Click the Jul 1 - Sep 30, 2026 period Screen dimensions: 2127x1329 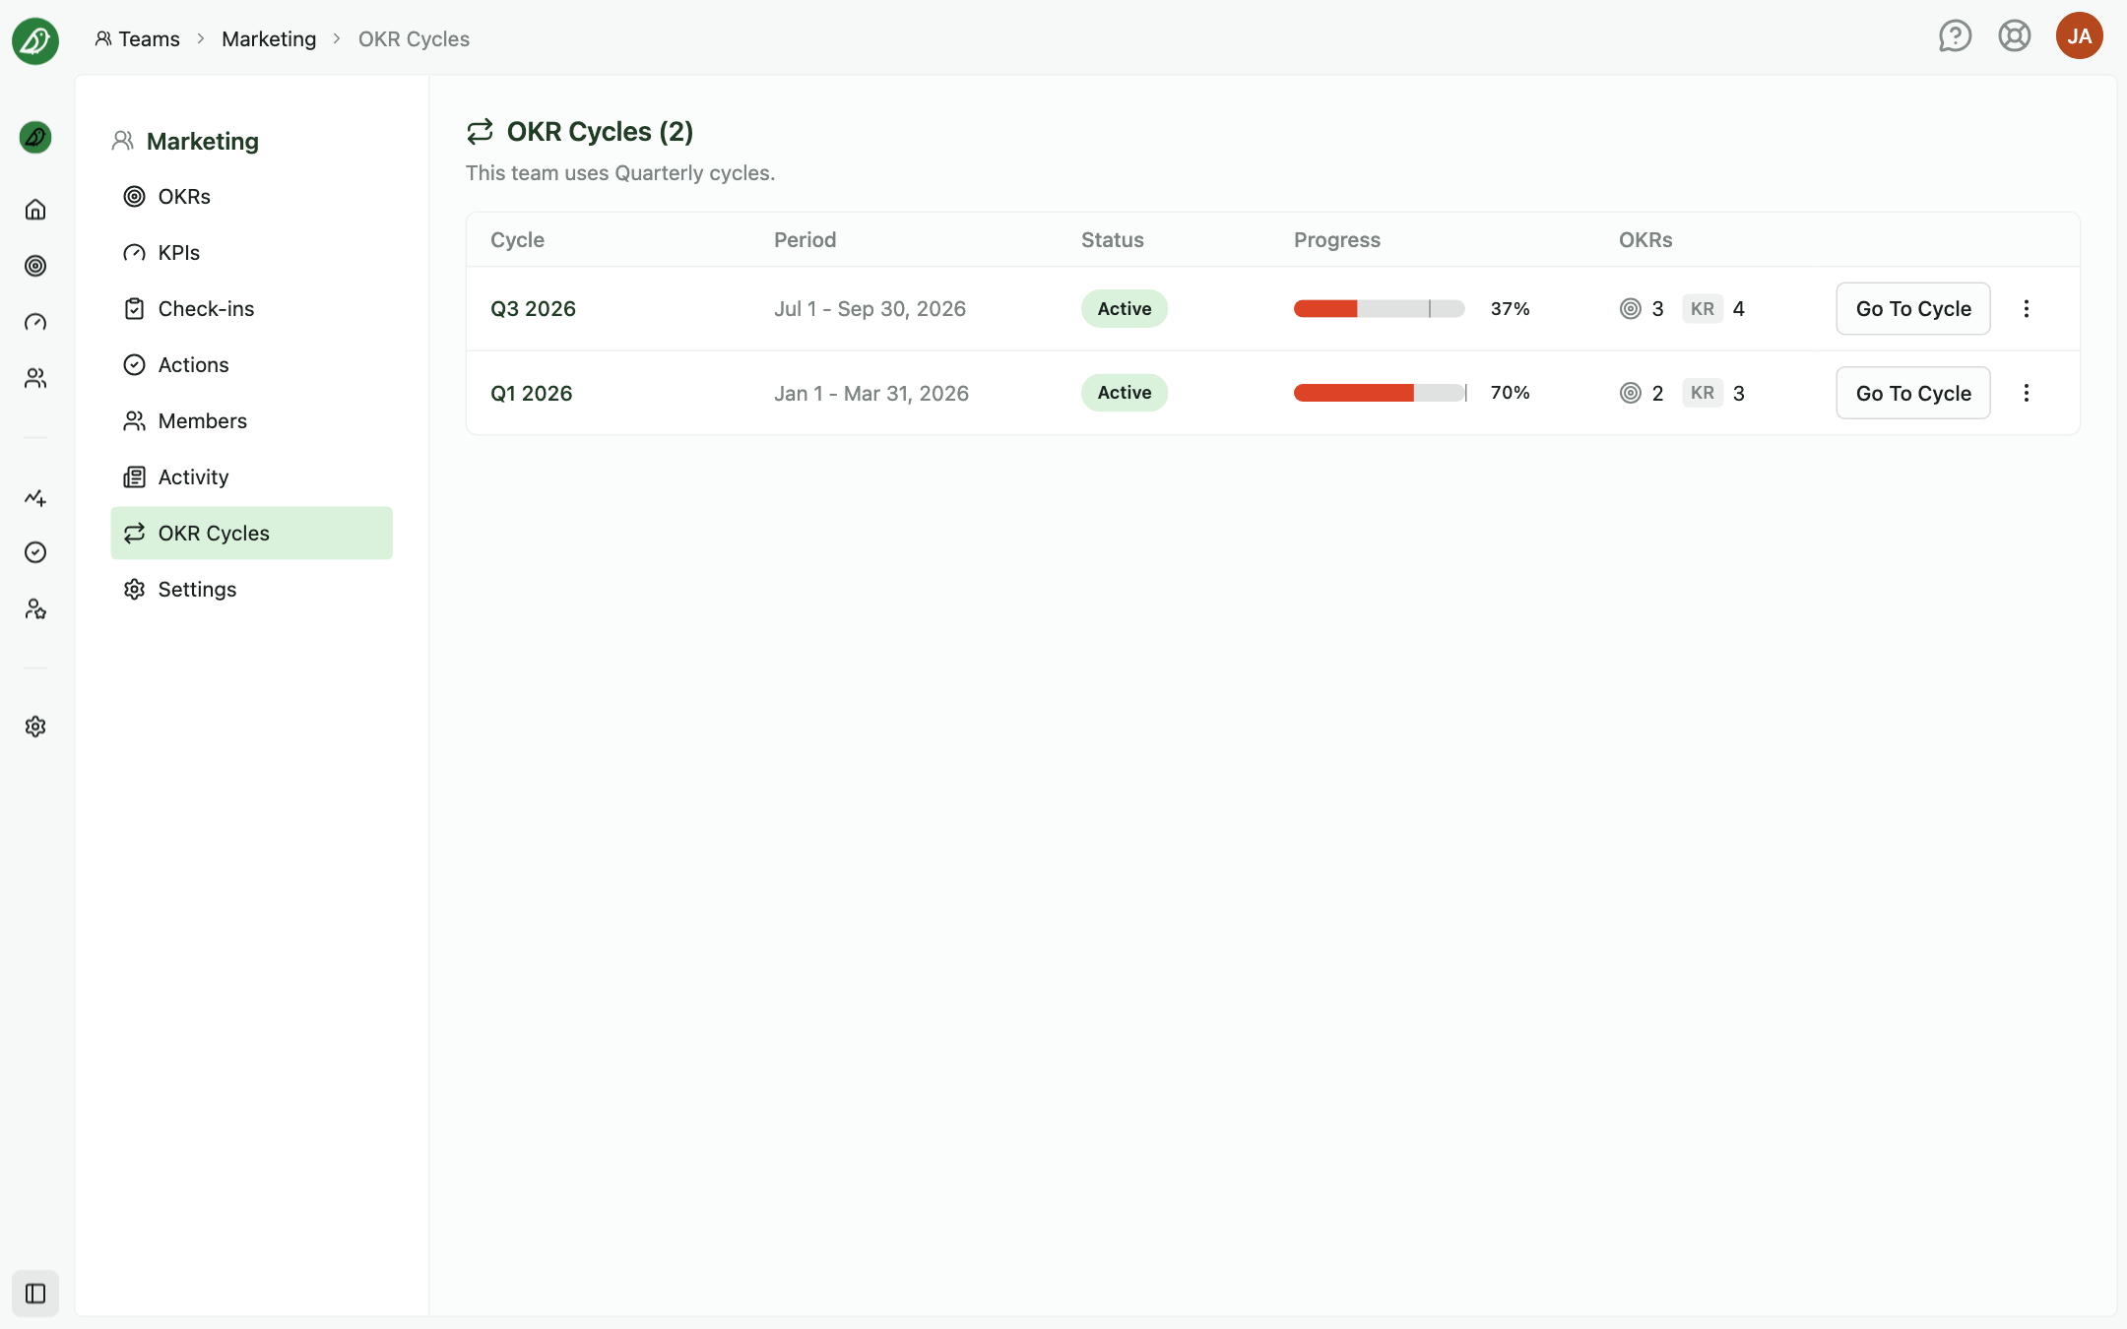[x=870, y=309]
